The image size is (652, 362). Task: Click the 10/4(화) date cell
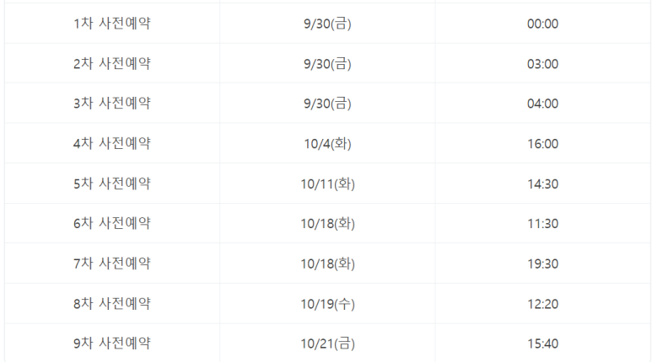coord(327,143)
